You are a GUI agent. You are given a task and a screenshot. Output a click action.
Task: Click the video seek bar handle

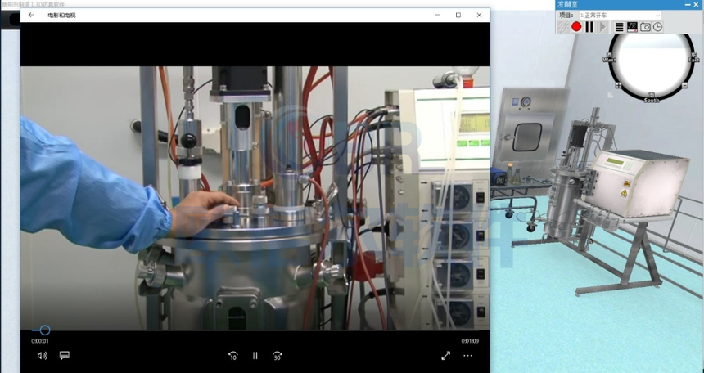click(45, 330)
